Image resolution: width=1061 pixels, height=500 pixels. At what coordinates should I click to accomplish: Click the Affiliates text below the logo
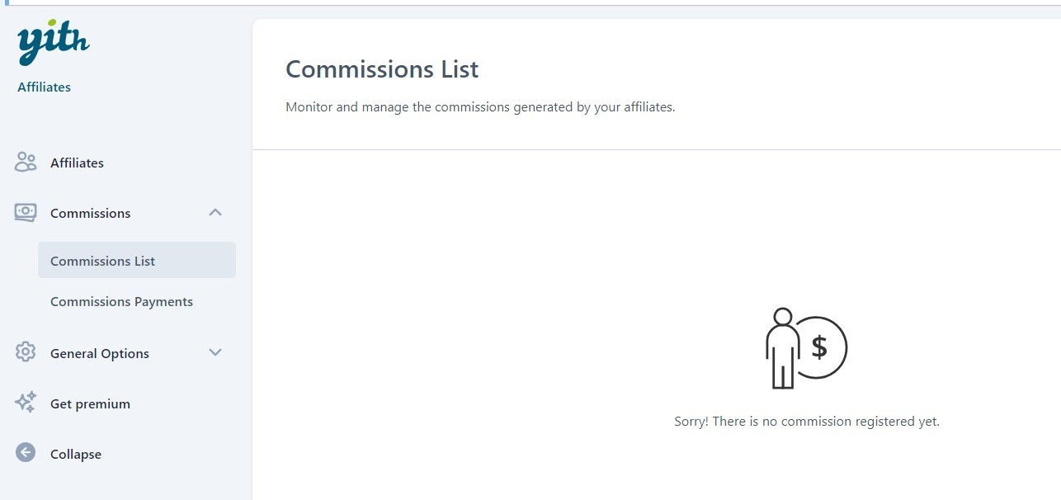click(x=44, y=87)
